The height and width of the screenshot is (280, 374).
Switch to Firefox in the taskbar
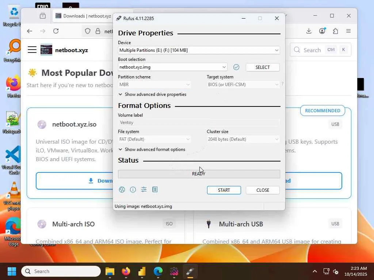126,271
